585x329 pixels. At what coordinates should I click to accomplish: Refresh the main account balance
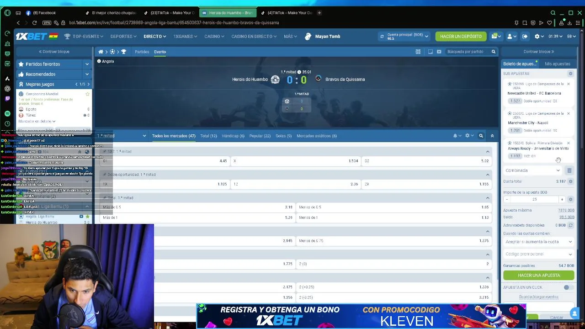point(382,36)
